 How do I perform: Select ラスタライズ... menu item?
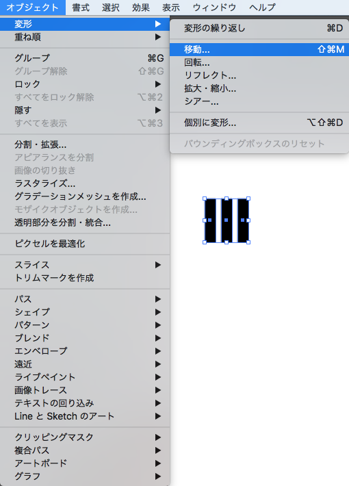pos(85,183)
